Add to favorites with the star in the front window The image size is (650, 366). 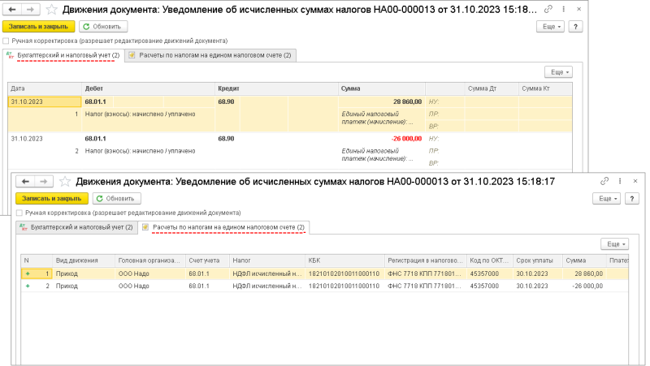[65, 181]
